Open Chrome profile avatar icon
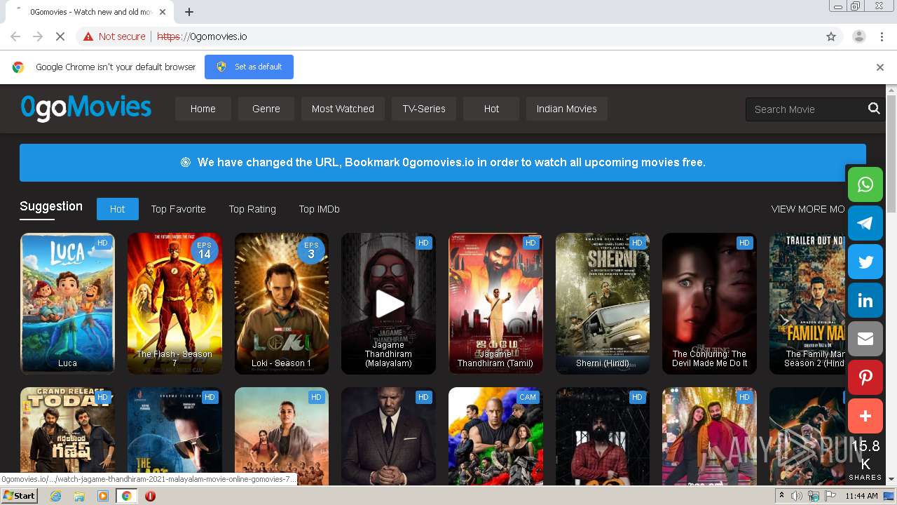This screenshot has height=505, width=897. (x=858, y=36)
